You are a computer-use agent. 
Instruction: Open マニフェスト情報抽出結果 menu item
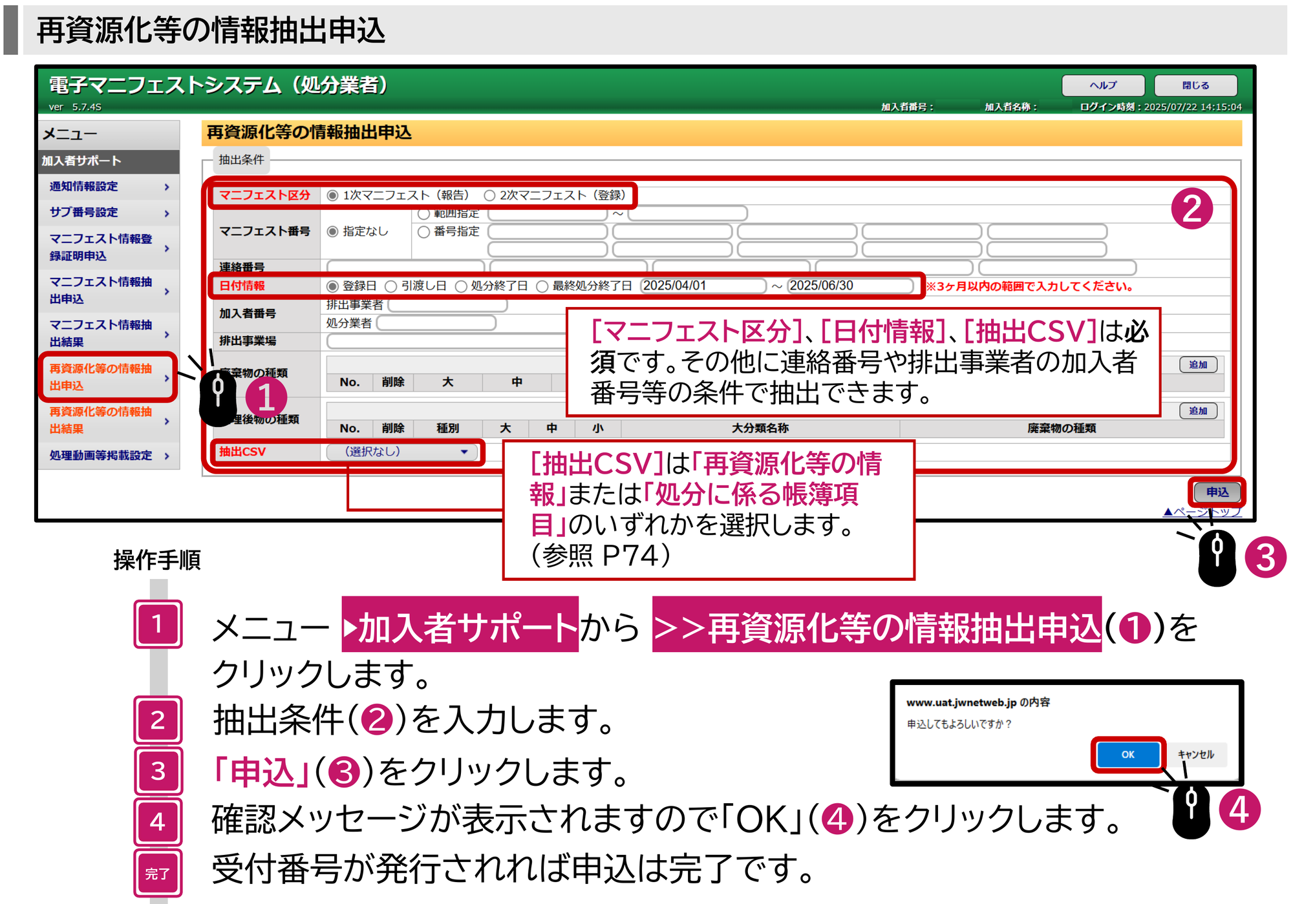coord(109,333)
